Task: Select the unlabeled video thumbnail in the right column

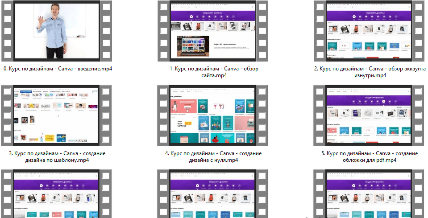Action: pos(370,194)
